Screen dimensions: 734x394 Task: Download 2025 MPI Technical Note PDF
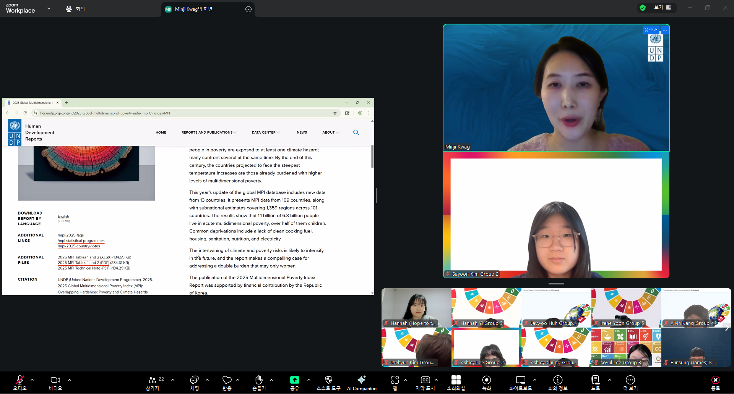(x=84, y=268)
